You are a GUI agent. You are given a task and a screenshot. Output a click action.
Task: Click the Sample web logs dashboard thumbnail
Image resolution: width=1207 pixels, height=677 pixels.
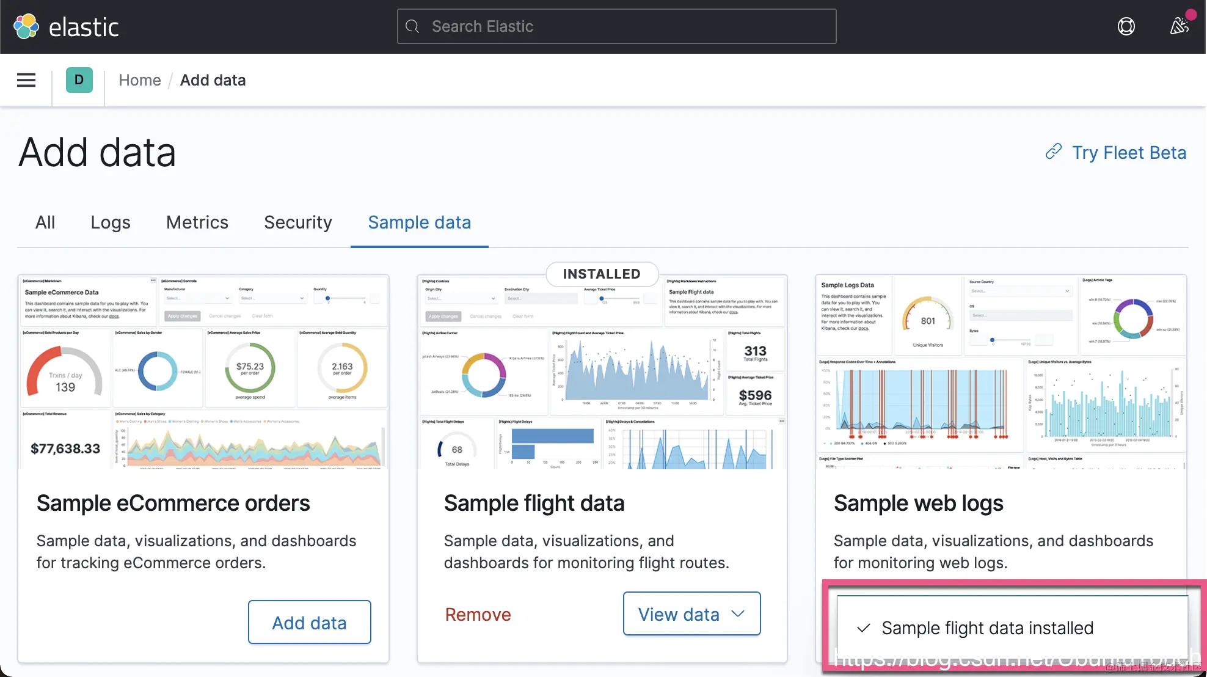click(1001, 372)
